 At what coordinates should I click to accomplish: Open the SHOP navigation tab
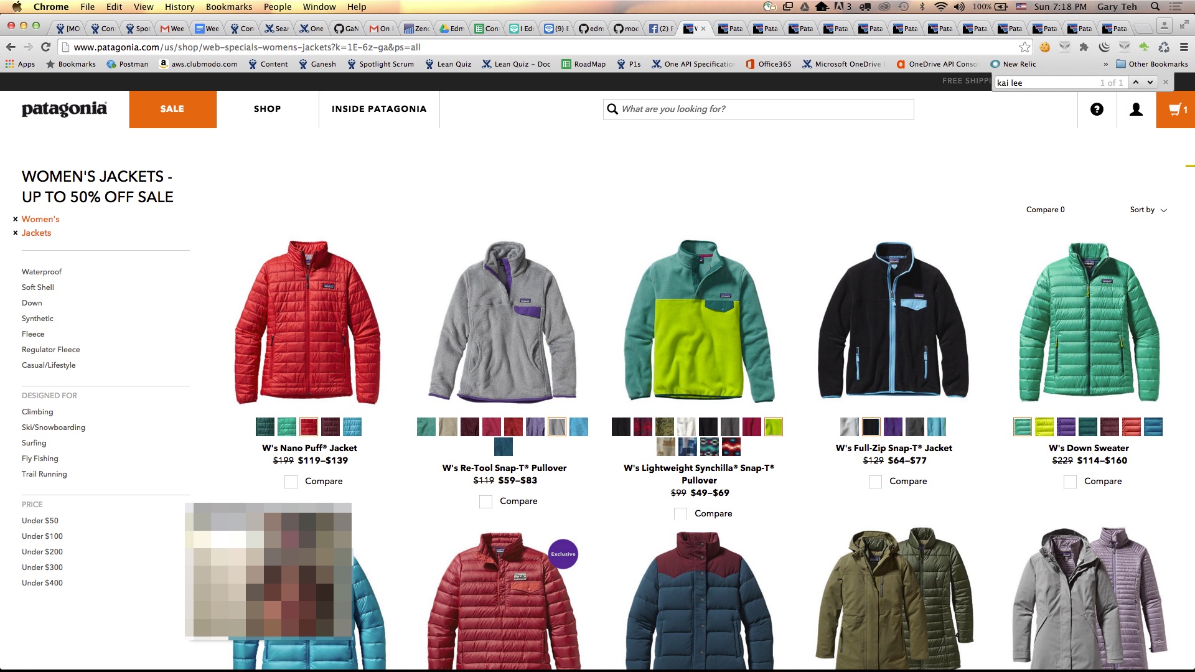[268, 110]
